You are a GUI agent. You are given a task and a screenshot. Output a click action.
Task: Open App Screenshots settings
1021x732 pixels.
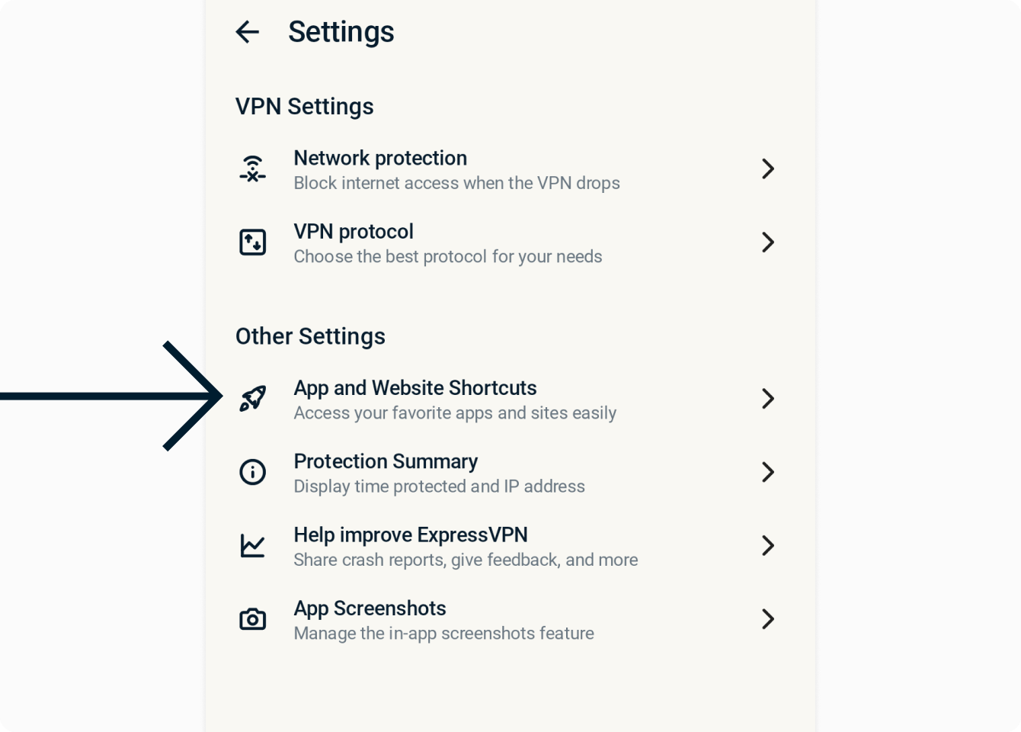coord(510,618)
